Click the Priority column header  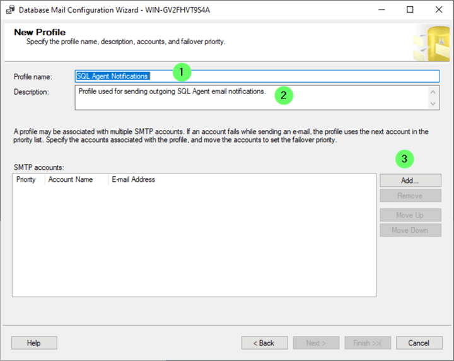[x=28, y=179]
